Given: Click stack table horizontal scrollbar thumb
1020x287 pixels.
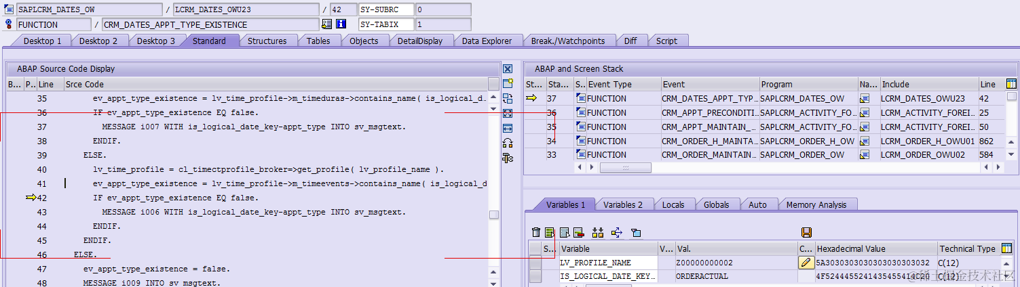Looking at the screenshot, I should click(x=626, y=167).
